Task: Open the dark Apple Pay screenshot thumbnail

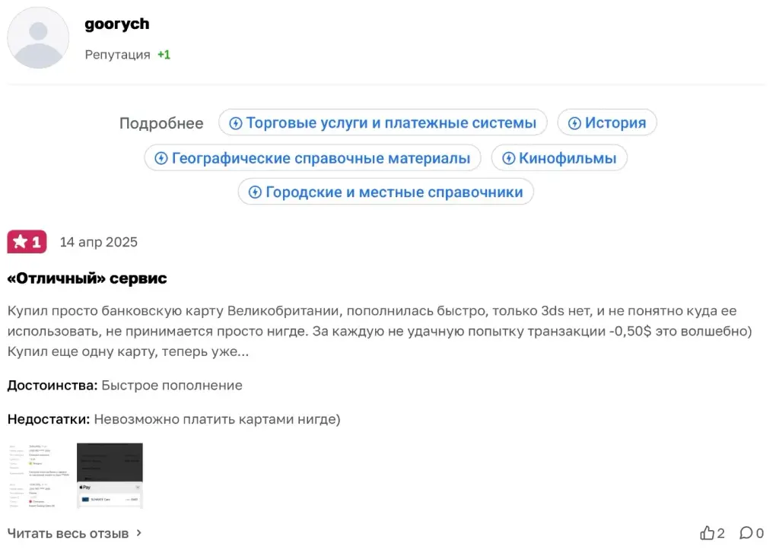Action: (x=110, y=476)
